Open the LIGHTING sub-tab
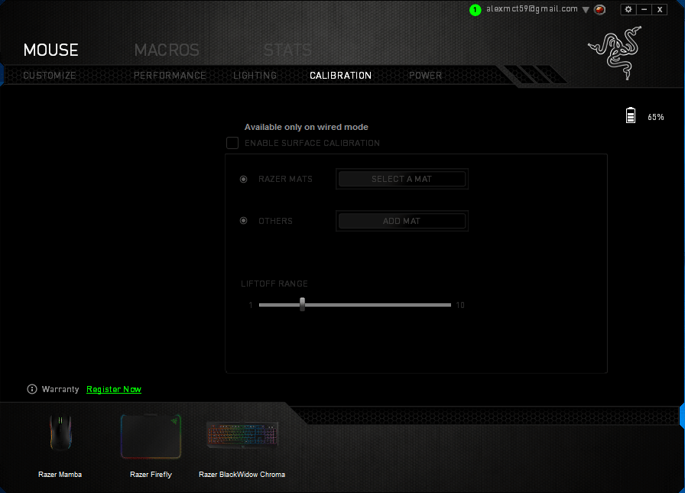This screenshot has width=685, height=493. point(255,76)
